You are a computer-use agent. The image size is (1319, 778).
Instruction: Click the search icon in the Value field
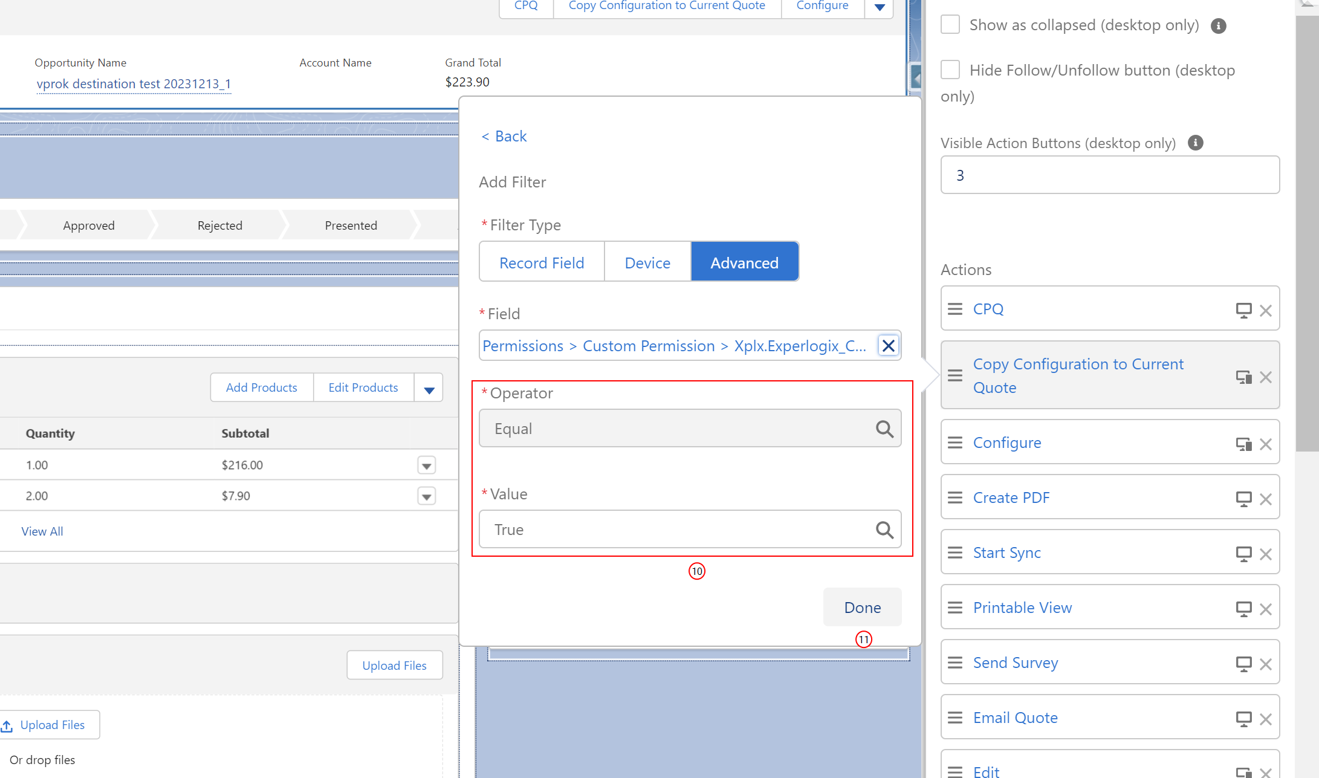pyautogui.click(x=884, y=530)
